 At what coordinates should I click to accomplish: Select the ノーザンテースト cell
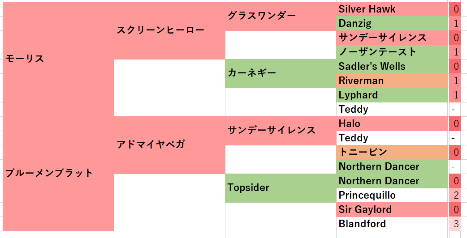coord(392,52)
